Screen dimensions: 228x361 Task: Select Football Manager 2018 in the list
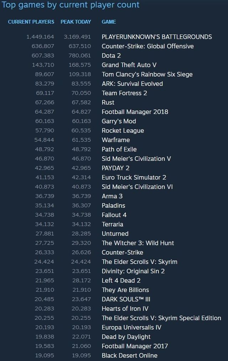click(x=135, y=112)
